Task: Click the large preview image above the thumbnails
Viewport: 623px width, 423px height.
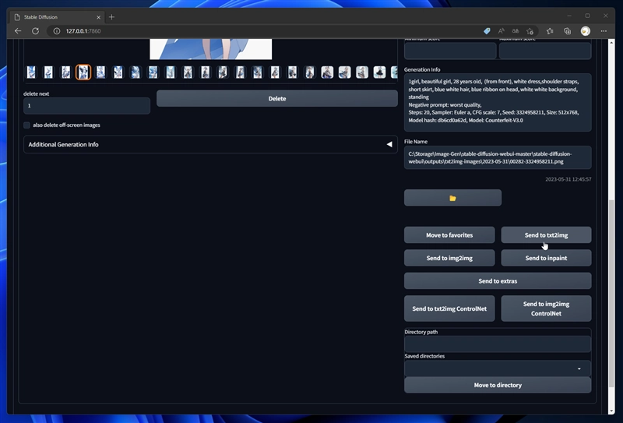Action: (210, 49)
